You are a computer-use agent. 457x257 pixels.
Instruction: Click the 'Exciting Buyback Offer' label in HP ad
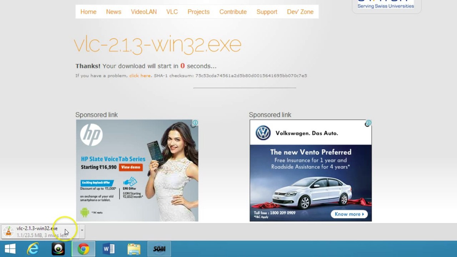97,182
